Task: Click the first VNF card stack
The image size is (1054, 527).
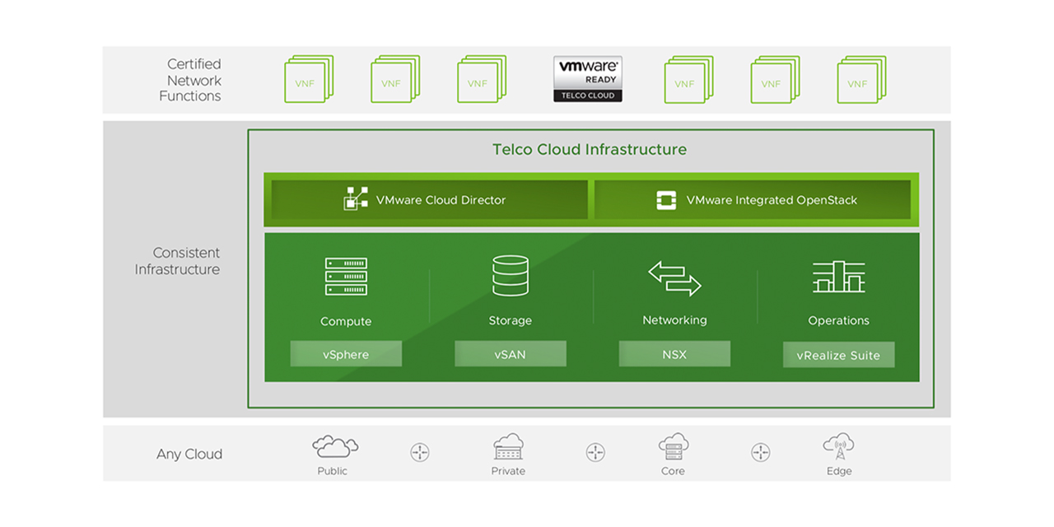Action: [x=307, y=78]
